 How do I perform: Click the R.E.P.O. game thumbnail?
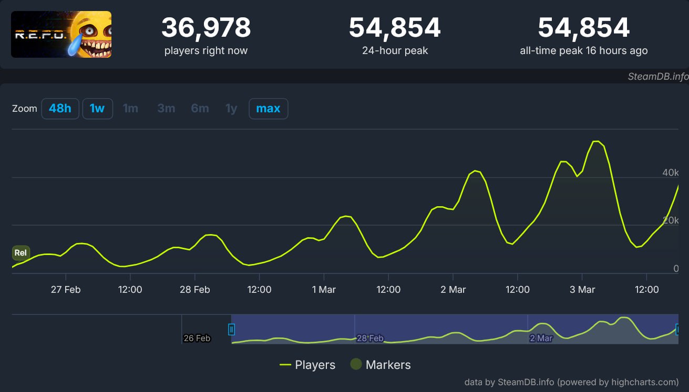[61, 34]
